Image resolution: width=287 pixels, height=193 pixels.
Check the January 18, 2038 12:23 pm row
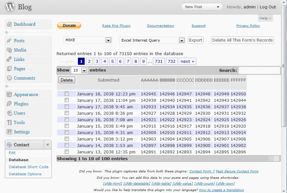click(x=67, y=94)
